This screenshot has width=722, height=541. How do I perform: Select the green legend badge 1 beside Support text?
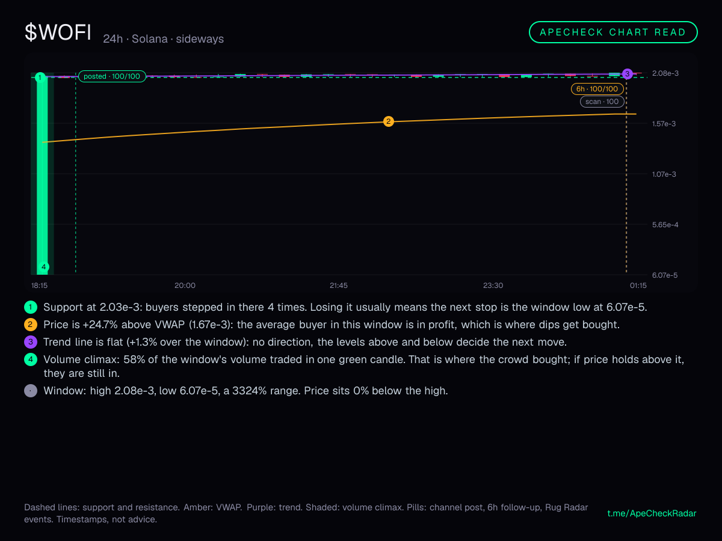coord(31,307)
